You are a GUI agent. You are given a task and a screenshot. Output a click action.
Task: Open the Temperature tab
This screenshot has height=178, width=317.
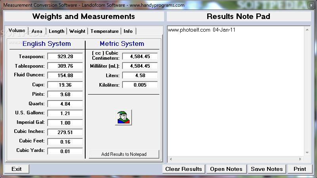click(x=104, y=31)
